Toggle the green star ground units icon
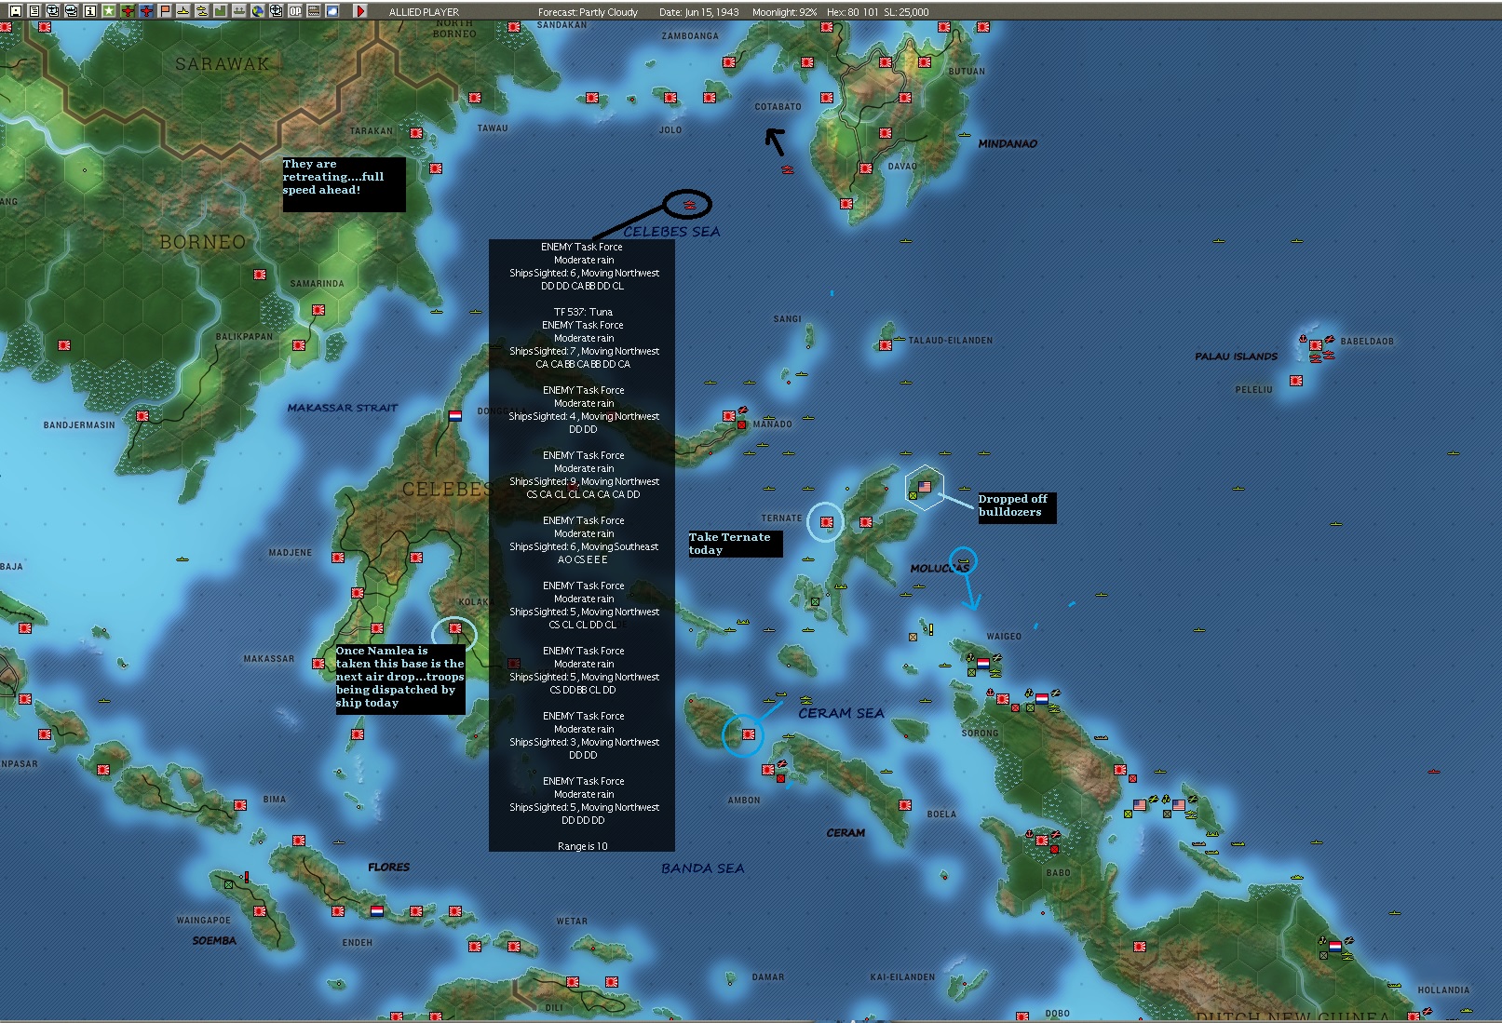The height and width of the screenshot is (1023, 1502). [x=108, y=11]
